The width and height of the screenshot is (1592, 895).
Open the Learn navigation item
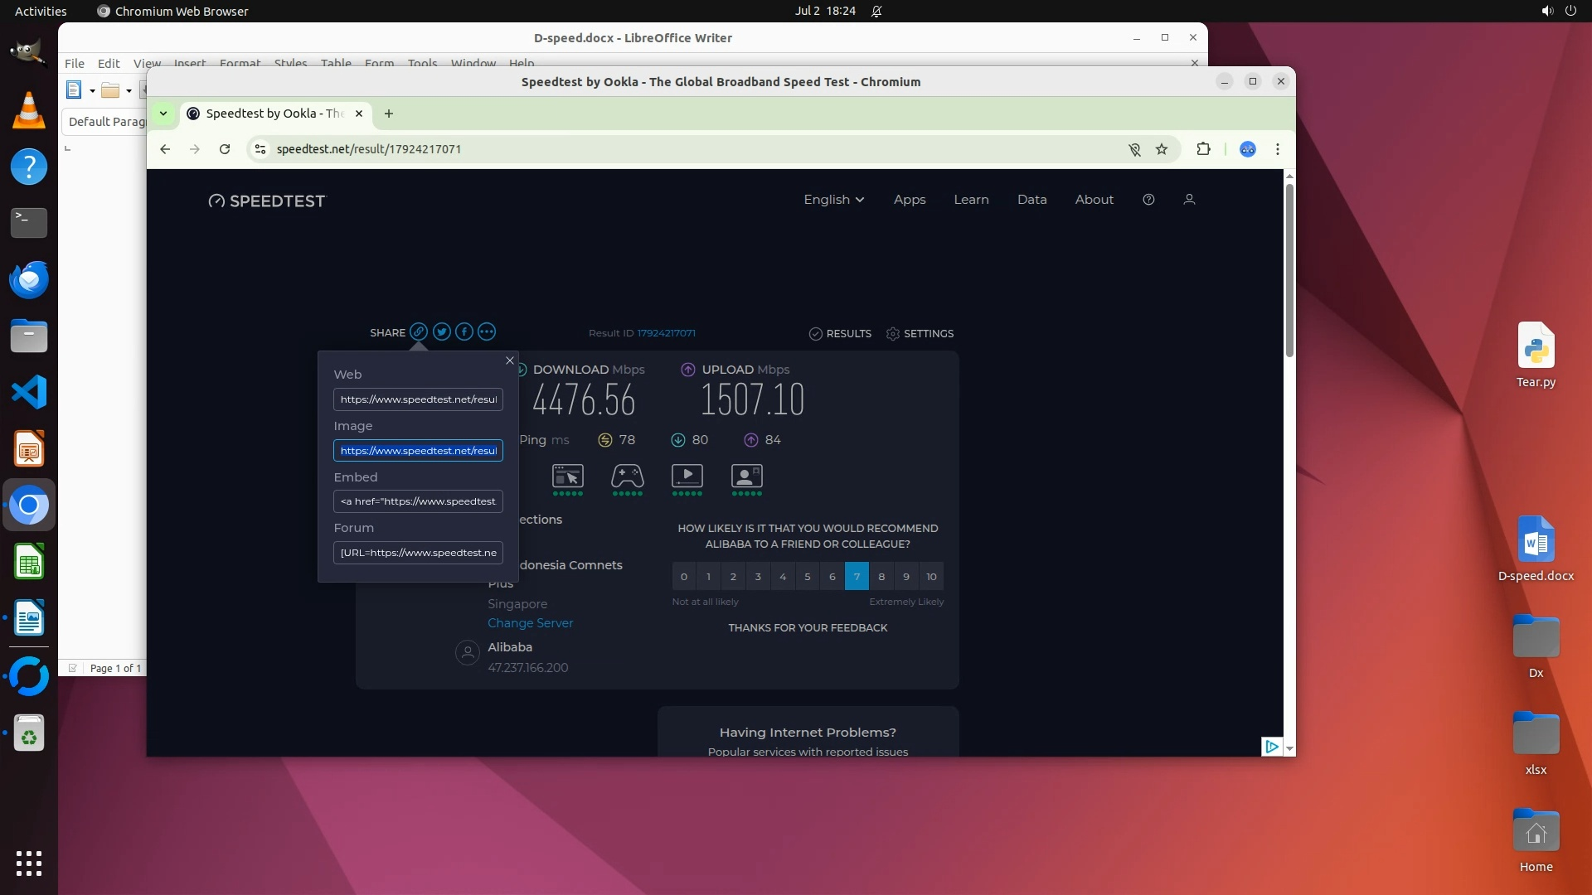click(x=971, y=200)
